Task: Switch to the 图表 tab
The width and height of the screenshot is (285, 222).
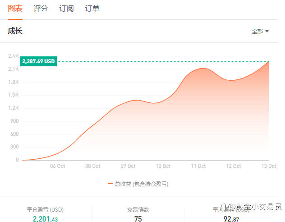Action: (x=15, y=9)
